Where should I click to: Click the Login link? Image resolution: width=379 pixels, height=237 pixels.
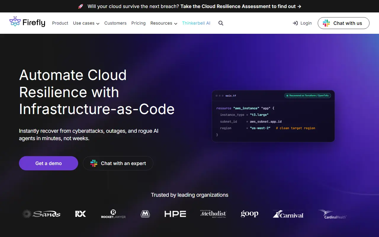(x=302, y=23)
